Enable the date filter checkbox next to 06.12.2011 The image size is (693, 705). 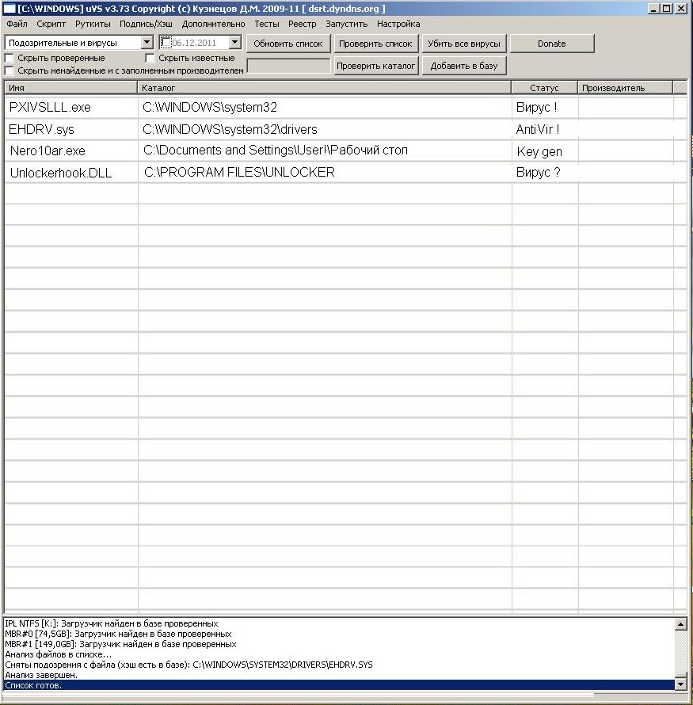click(166, 43)
